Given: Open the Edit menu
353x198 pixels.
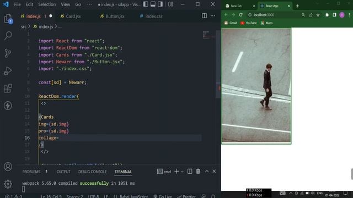Looking at the screenshot, I should (x=29, y=4).
